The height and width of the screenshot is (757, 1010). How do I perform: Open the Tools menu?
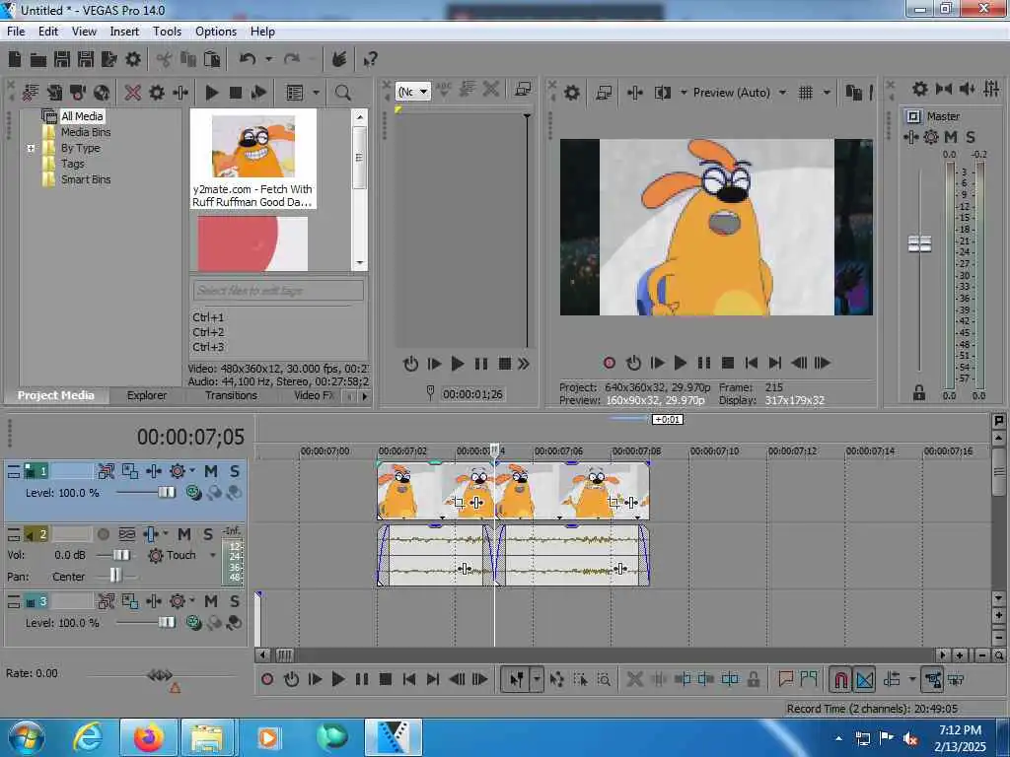tap(167, 31)
